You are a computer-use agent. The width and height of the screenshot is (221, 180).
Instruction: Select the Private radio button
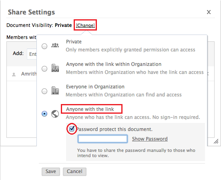tap(44, 46)
